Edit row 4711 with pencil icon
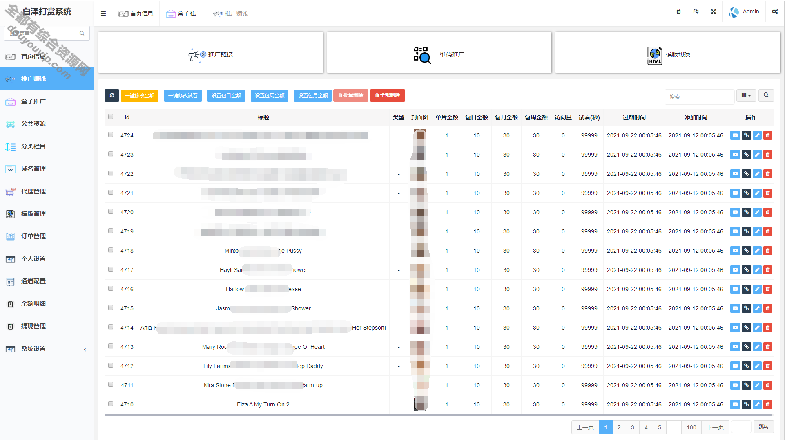785x440 pixels. [757, 385]
